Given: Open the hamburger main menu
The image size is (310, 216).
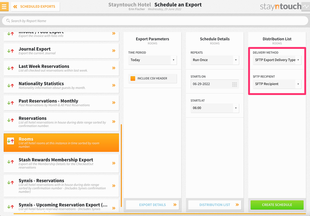Looking at the screenshot, I should (4, 6).
